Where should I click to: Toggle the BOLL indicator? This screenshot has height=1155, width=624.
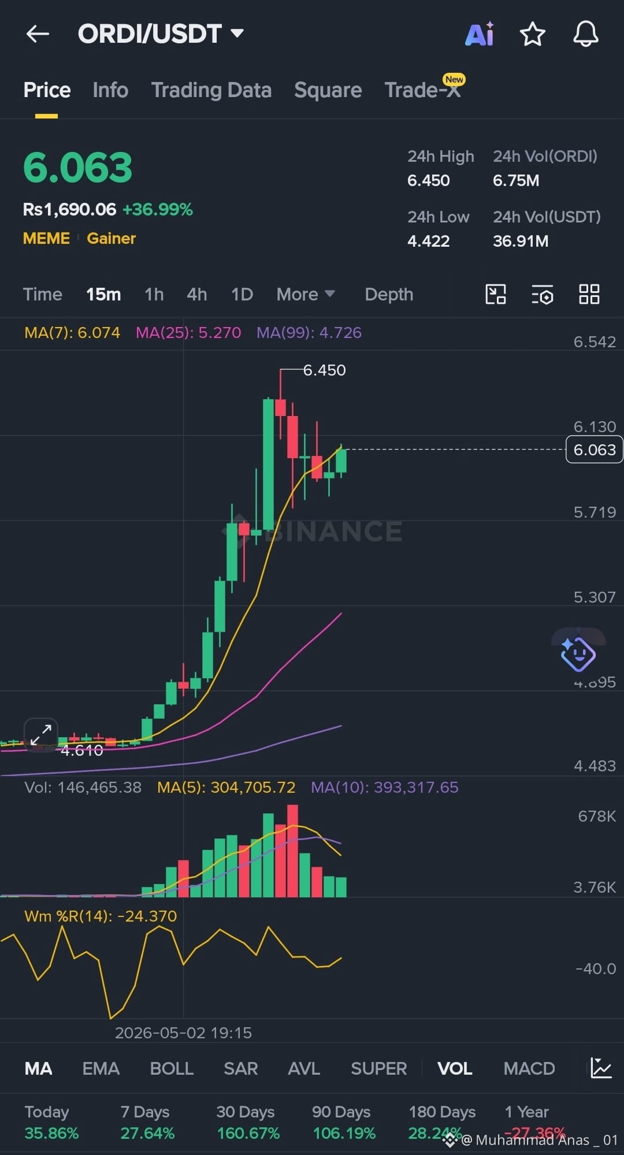tap(172, 1068)
